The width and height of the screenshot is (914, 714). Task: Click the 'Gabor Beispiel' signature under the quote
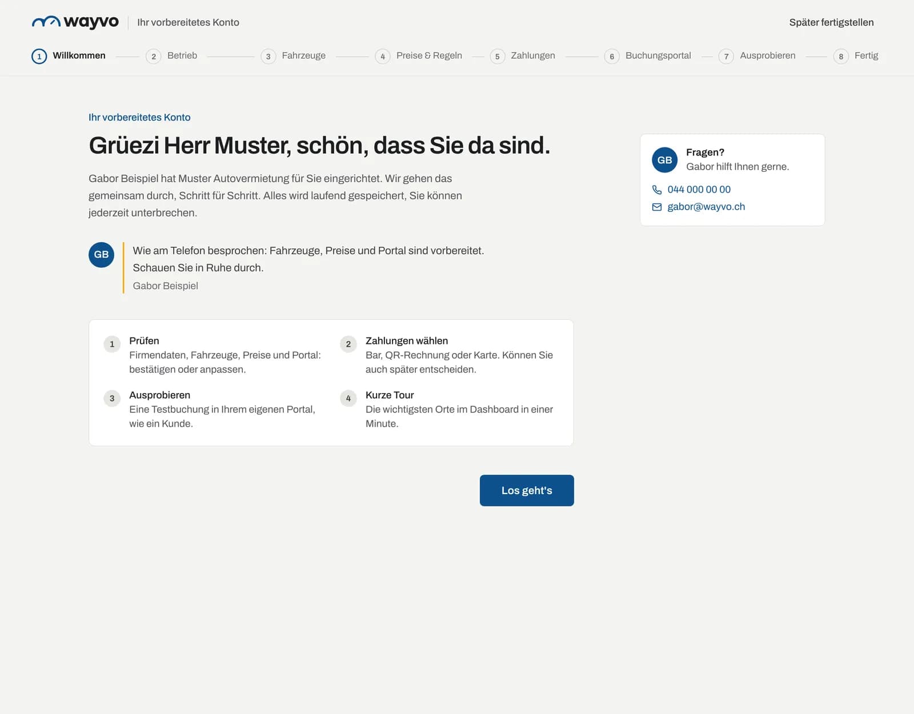point(166,286)
